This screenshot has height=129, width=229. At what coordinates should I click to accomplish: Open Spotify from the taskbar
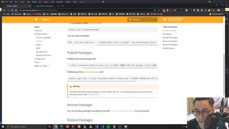coord(108,126)
